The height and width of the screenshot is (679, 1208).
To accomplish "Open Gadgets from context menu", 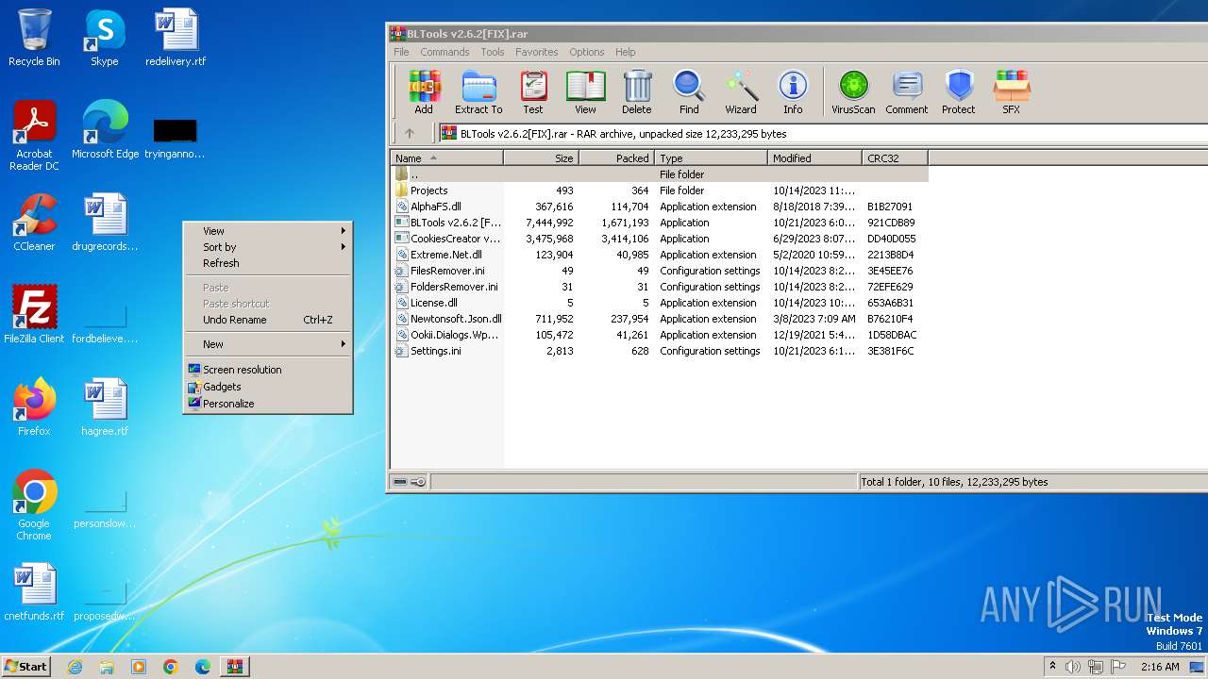I will 268,387.
